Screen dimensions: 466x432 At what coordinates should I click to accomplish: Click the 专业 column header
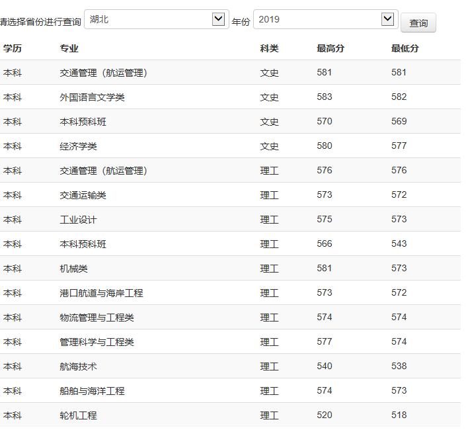(x=69, y=48)
